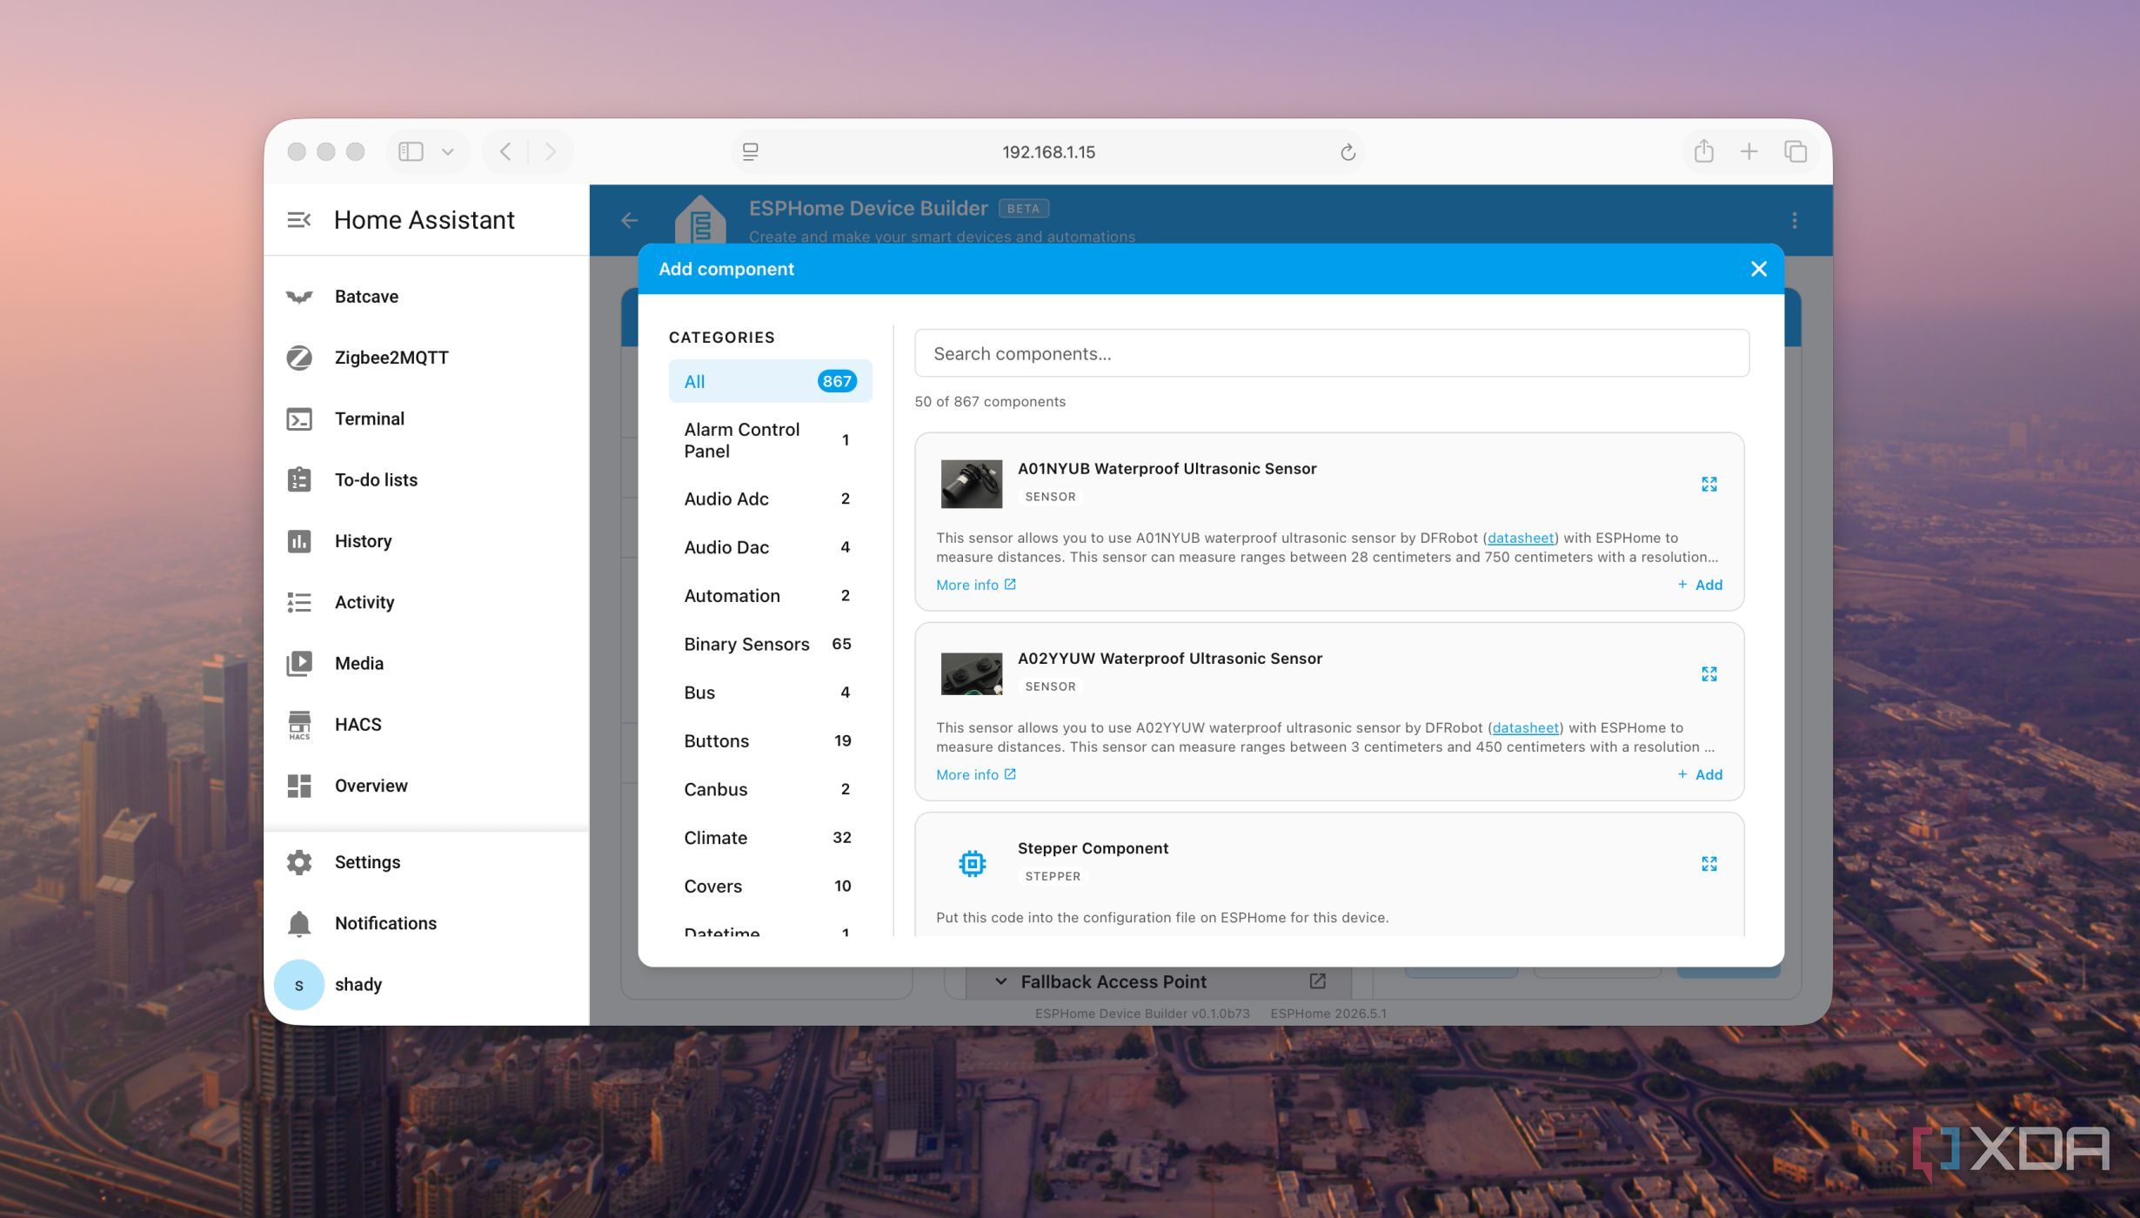The height and width of the screenshot is (1218, 2140).
Task: Show Safari tab overview
Action: (1795, 151)
